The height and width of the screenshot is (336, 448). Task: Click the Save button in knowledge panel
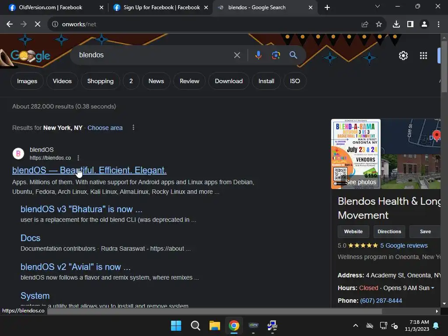click(425, 231)
